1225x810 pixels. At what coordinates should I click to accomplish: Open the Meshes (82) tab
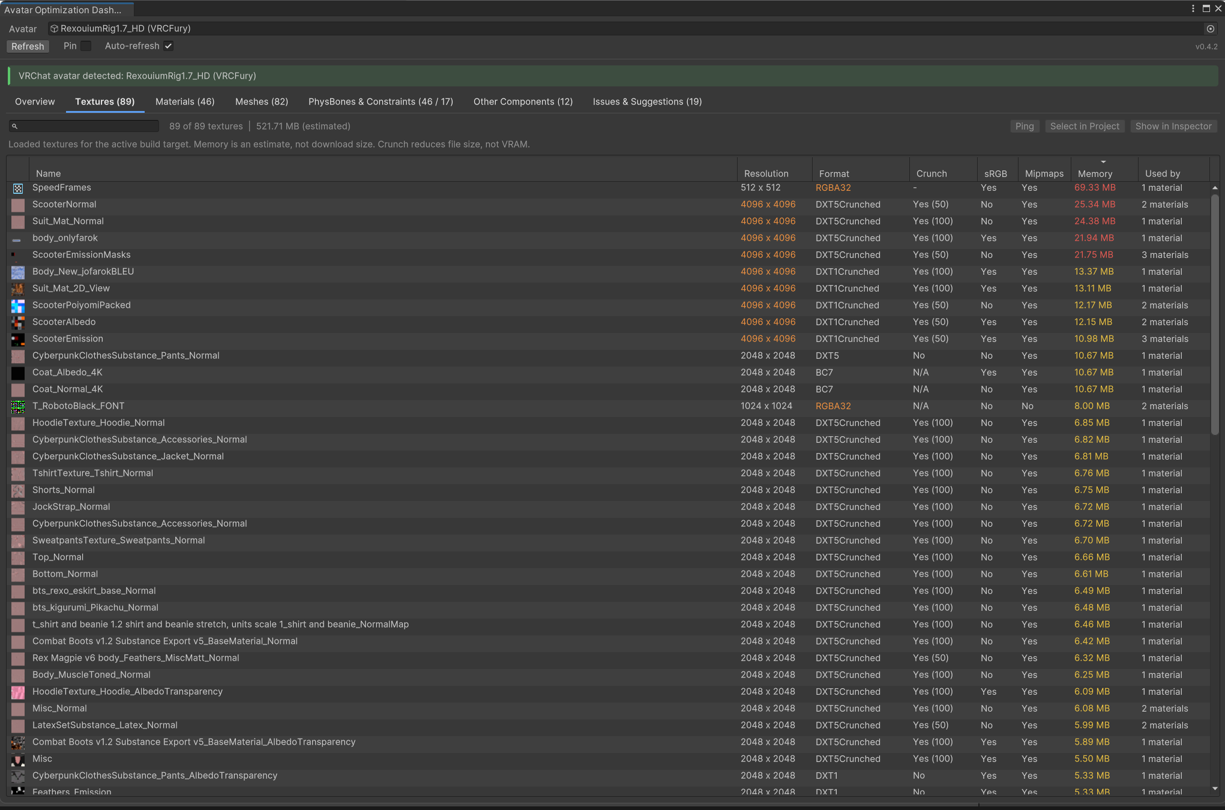point(262,102)
